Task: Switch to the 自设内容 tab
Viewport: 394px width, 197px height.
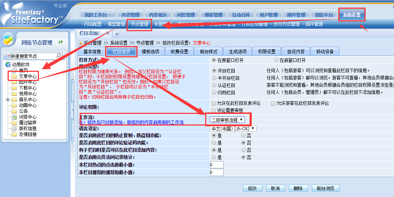Action: tap(296, 52)
